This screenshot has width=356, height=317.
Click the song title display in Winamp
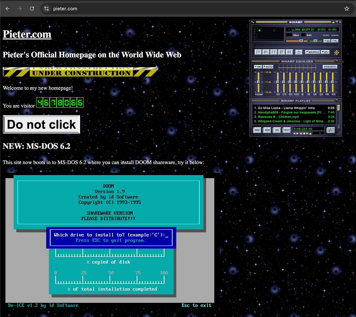point(313,30)
